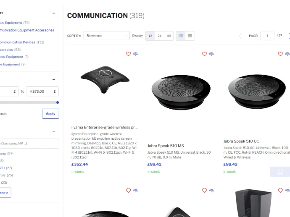The width and height of the screenshot is (290, 217).
Task: Display 12 products per page
Action: click(x=150, y=36)
